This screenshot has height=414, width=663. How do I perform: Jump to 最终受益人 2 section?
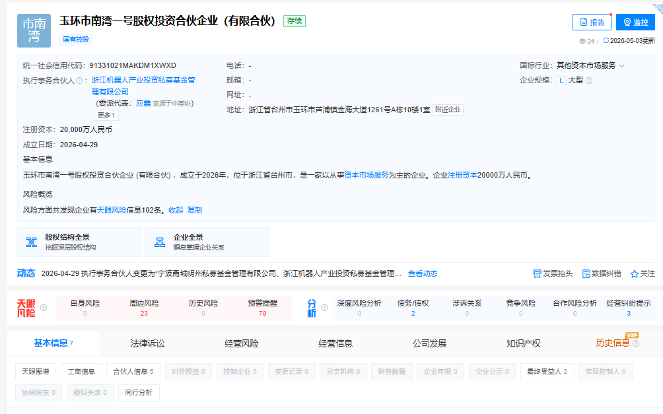coord(547,372)
